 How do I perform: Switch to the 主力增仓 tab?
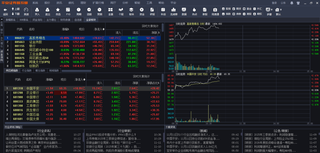(51, 20)
